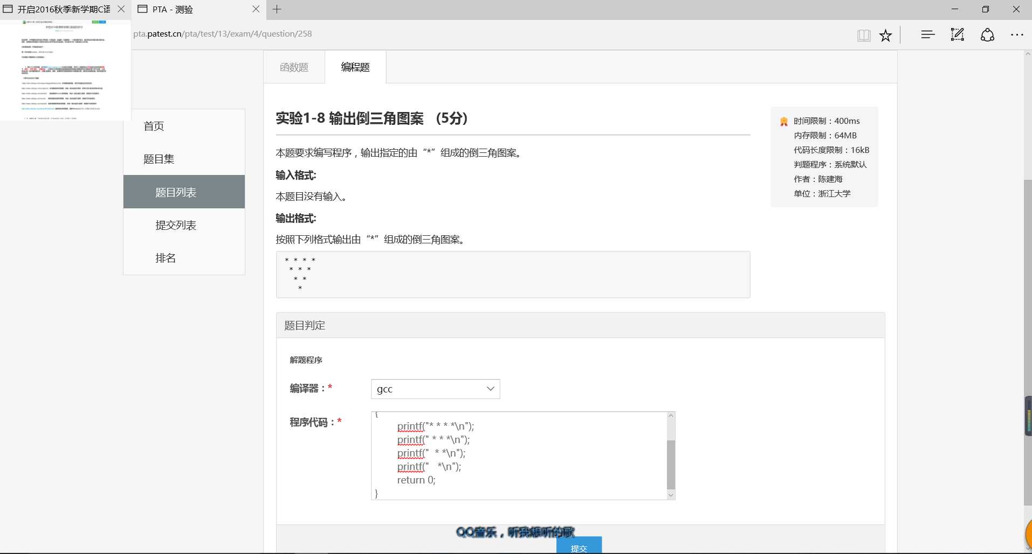Click the 单位：浙江大学 text
1032x554 pixels.
pyautogui.click(x=822, y=194)
